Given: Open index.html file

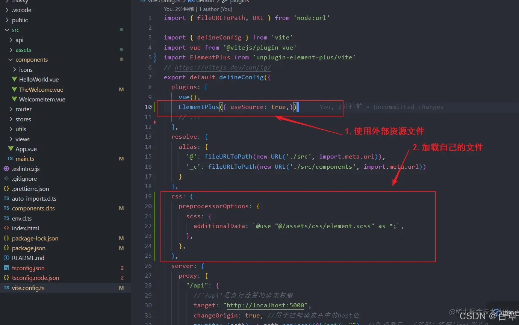Looking at the screenshot, I should [26, 228].
